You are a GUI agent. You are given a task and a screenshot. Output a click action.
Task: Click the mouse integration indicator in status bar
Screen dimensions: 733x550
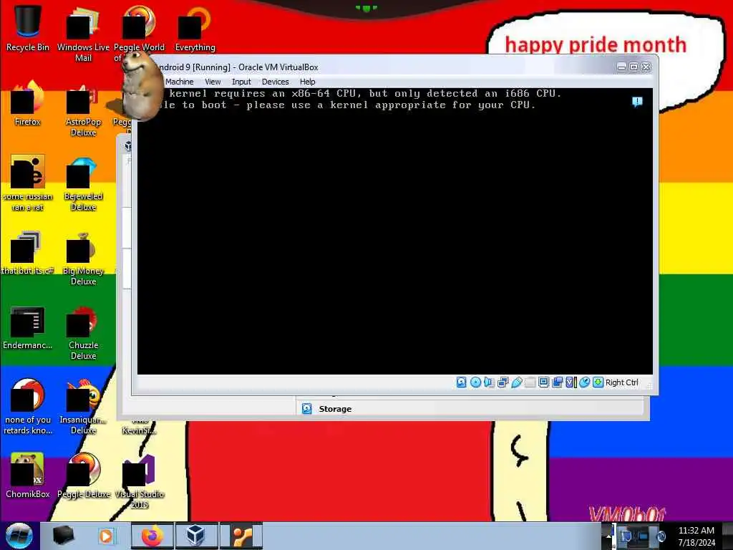584,382
